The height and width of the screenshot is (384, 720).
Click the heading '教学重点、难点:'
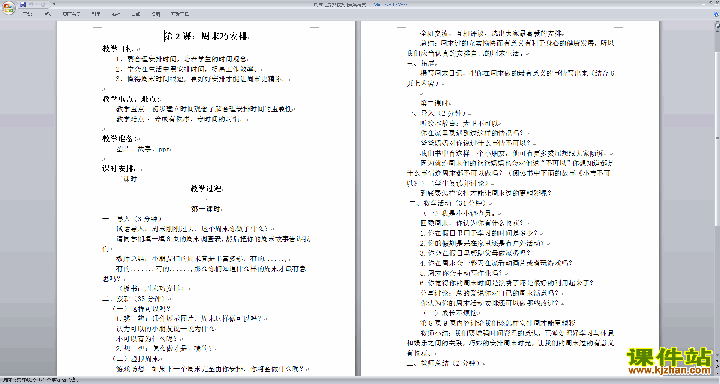[x=131, y=99]
